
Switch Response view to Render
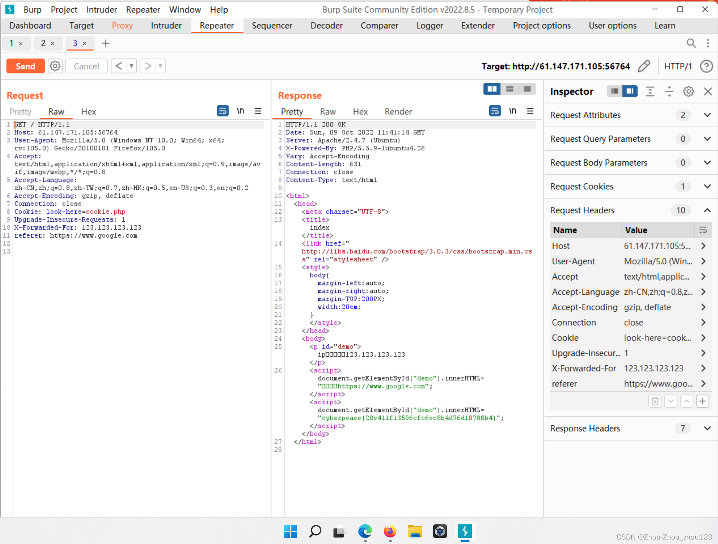(x=398, y=111)
